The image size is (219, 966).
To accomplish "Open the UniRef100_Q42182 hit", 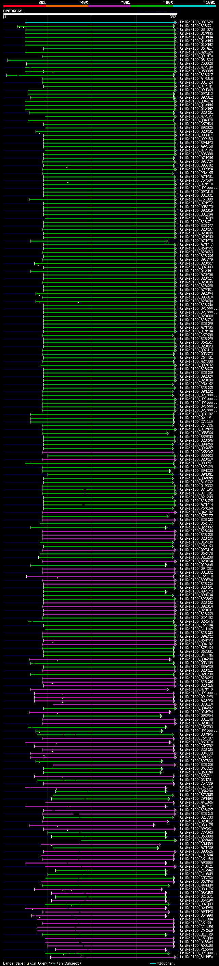I will click(196, 512).
